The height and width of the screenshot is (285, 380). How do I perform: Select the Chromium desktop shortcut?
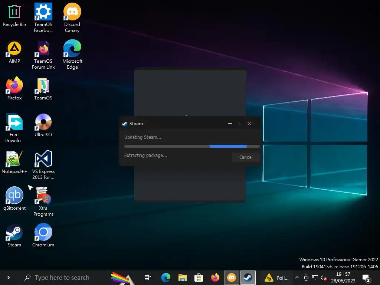coord(43,236)
